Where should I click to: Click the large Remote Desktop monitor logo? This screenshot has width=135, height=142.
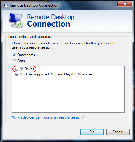click(16, 20)
